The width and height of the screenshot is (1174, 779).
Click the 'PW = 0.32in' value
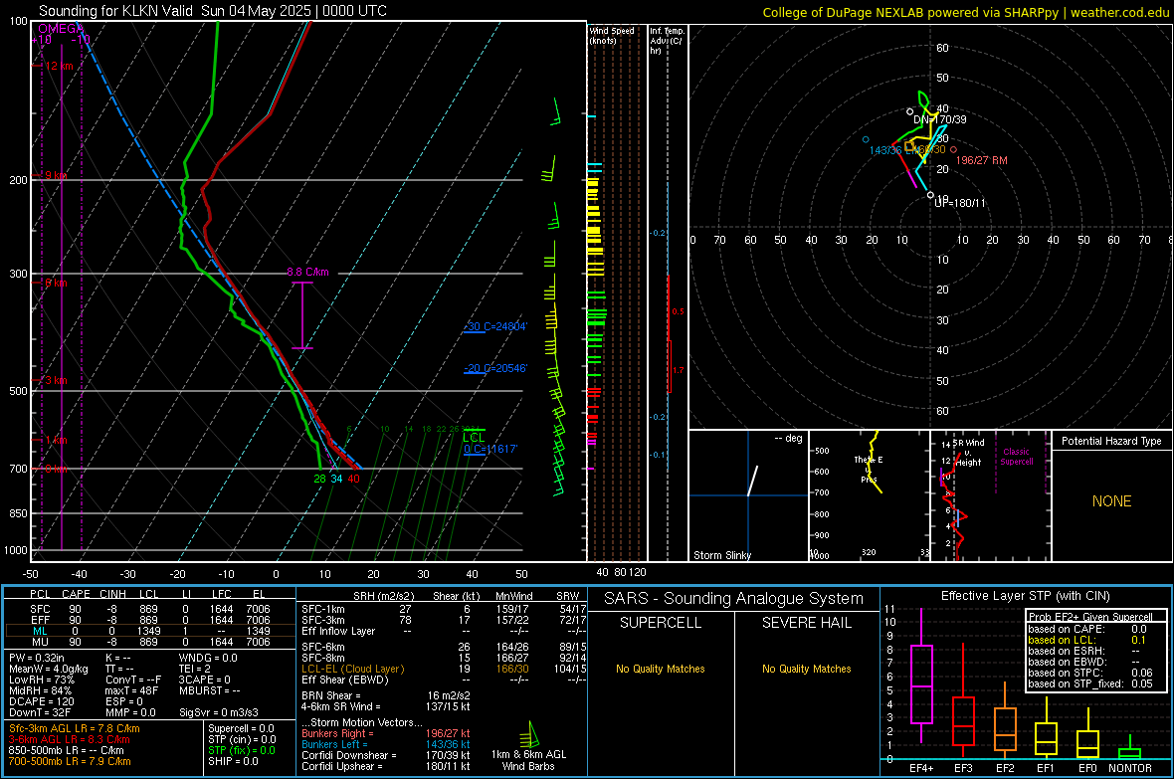36,658
